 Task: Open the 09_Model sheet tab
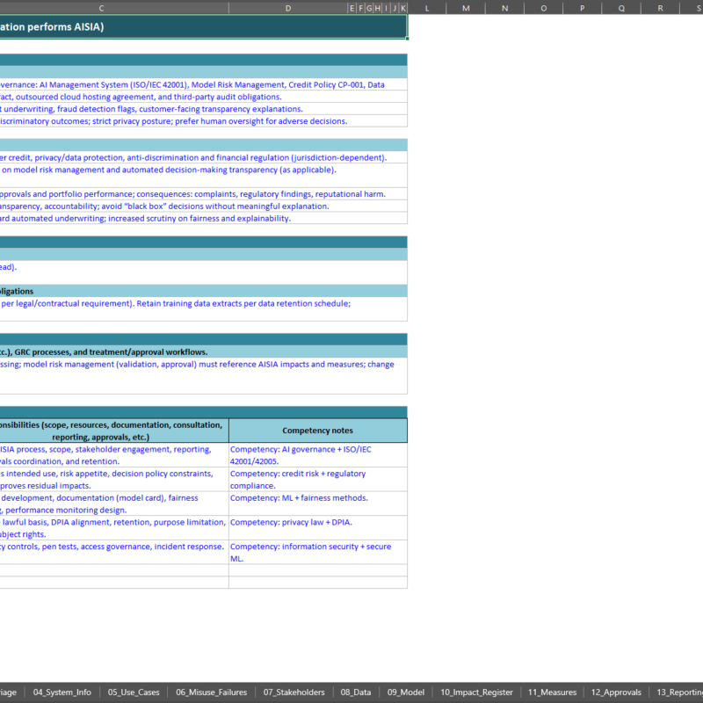click(x=406, y=692)
